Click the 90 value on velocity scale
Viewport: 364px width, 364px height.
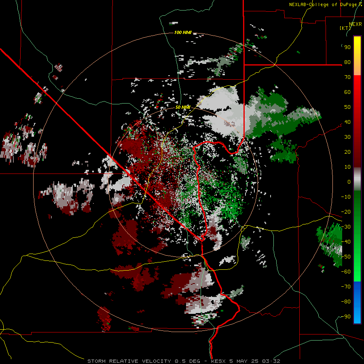coord(347,47)
